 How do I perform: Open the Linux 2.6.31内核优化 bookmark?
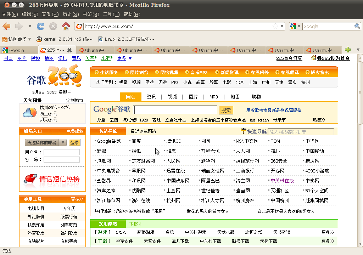click(126, 39)
